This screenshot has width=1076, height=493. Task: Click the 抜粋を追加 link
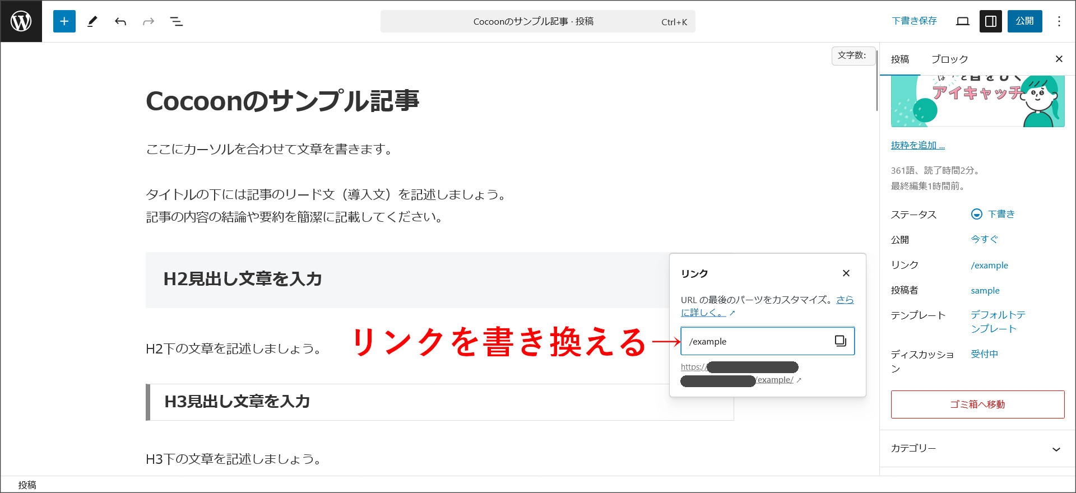coord(918,145)
